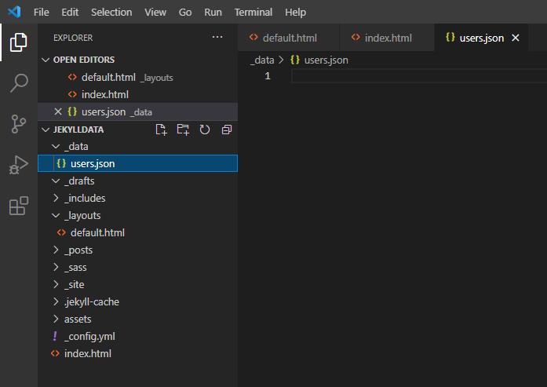Expand the _posts folder
This screenshot has height=387, width=547.
pos(78,250)
